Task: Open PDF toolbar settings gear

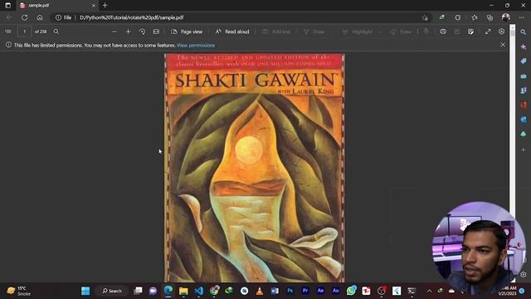Action: [501, 32]
